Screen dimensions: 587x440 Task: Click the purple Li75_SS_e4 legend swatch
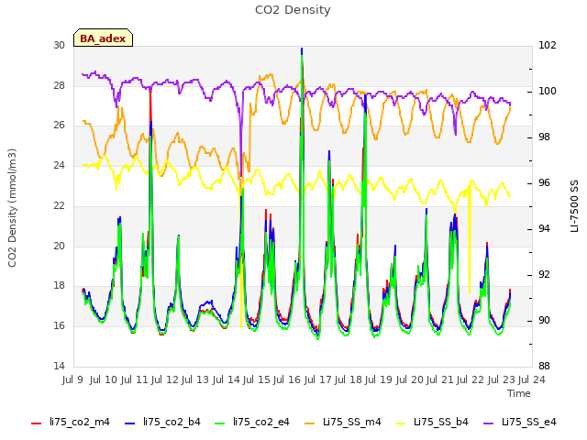coord(489,423)
